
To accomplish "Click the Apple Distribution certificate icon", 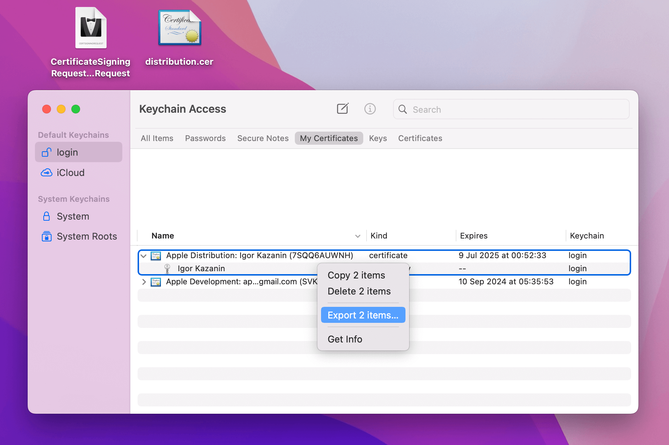I will click(x=156, y=256).
